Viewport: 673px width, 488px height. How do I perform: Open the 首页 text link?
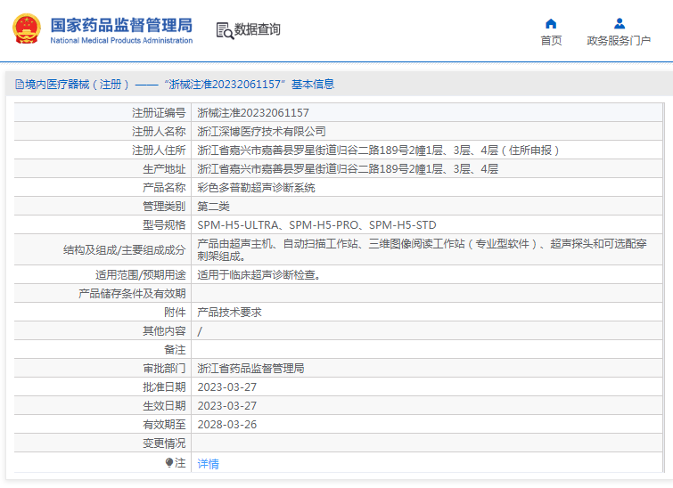coord(551,41)
